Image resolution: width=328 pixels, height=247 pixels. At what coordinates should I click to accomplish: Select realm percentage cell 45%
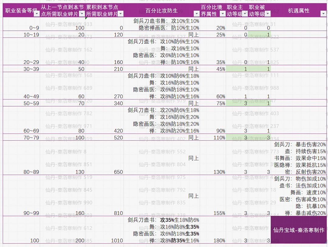point(213,69)
